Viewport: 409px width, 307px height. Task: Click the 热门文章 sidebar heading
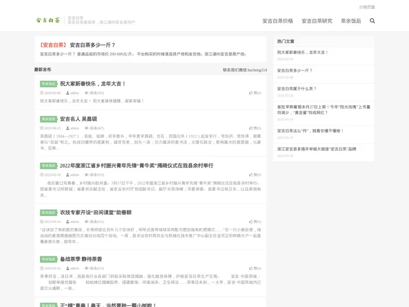click(x=286, y=42)
